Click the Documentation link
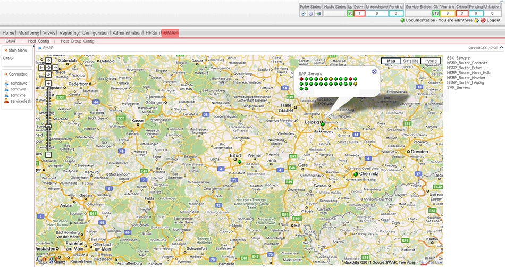Screen dimensions: 505x267 click(x=420, y=20)
